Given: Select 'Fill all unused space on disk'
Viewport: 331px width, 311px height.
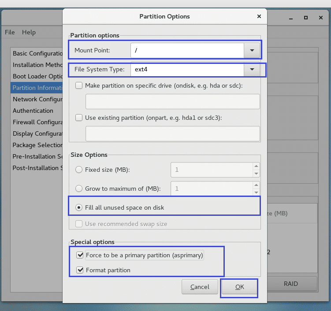Looking at the screenshot, I should click(x=79, y=207).
